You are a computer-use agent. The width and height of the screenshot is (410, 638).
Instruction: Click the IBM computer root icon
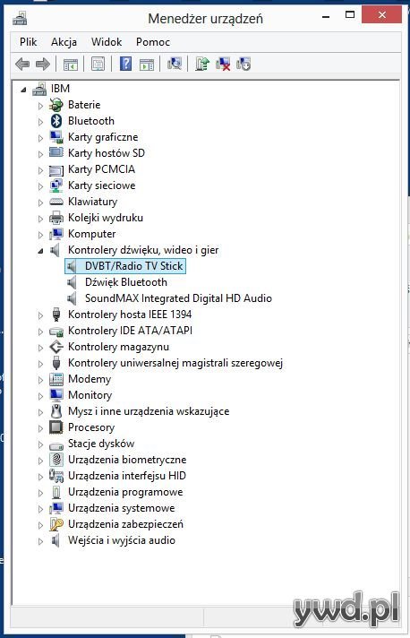(x=39, y=89)
